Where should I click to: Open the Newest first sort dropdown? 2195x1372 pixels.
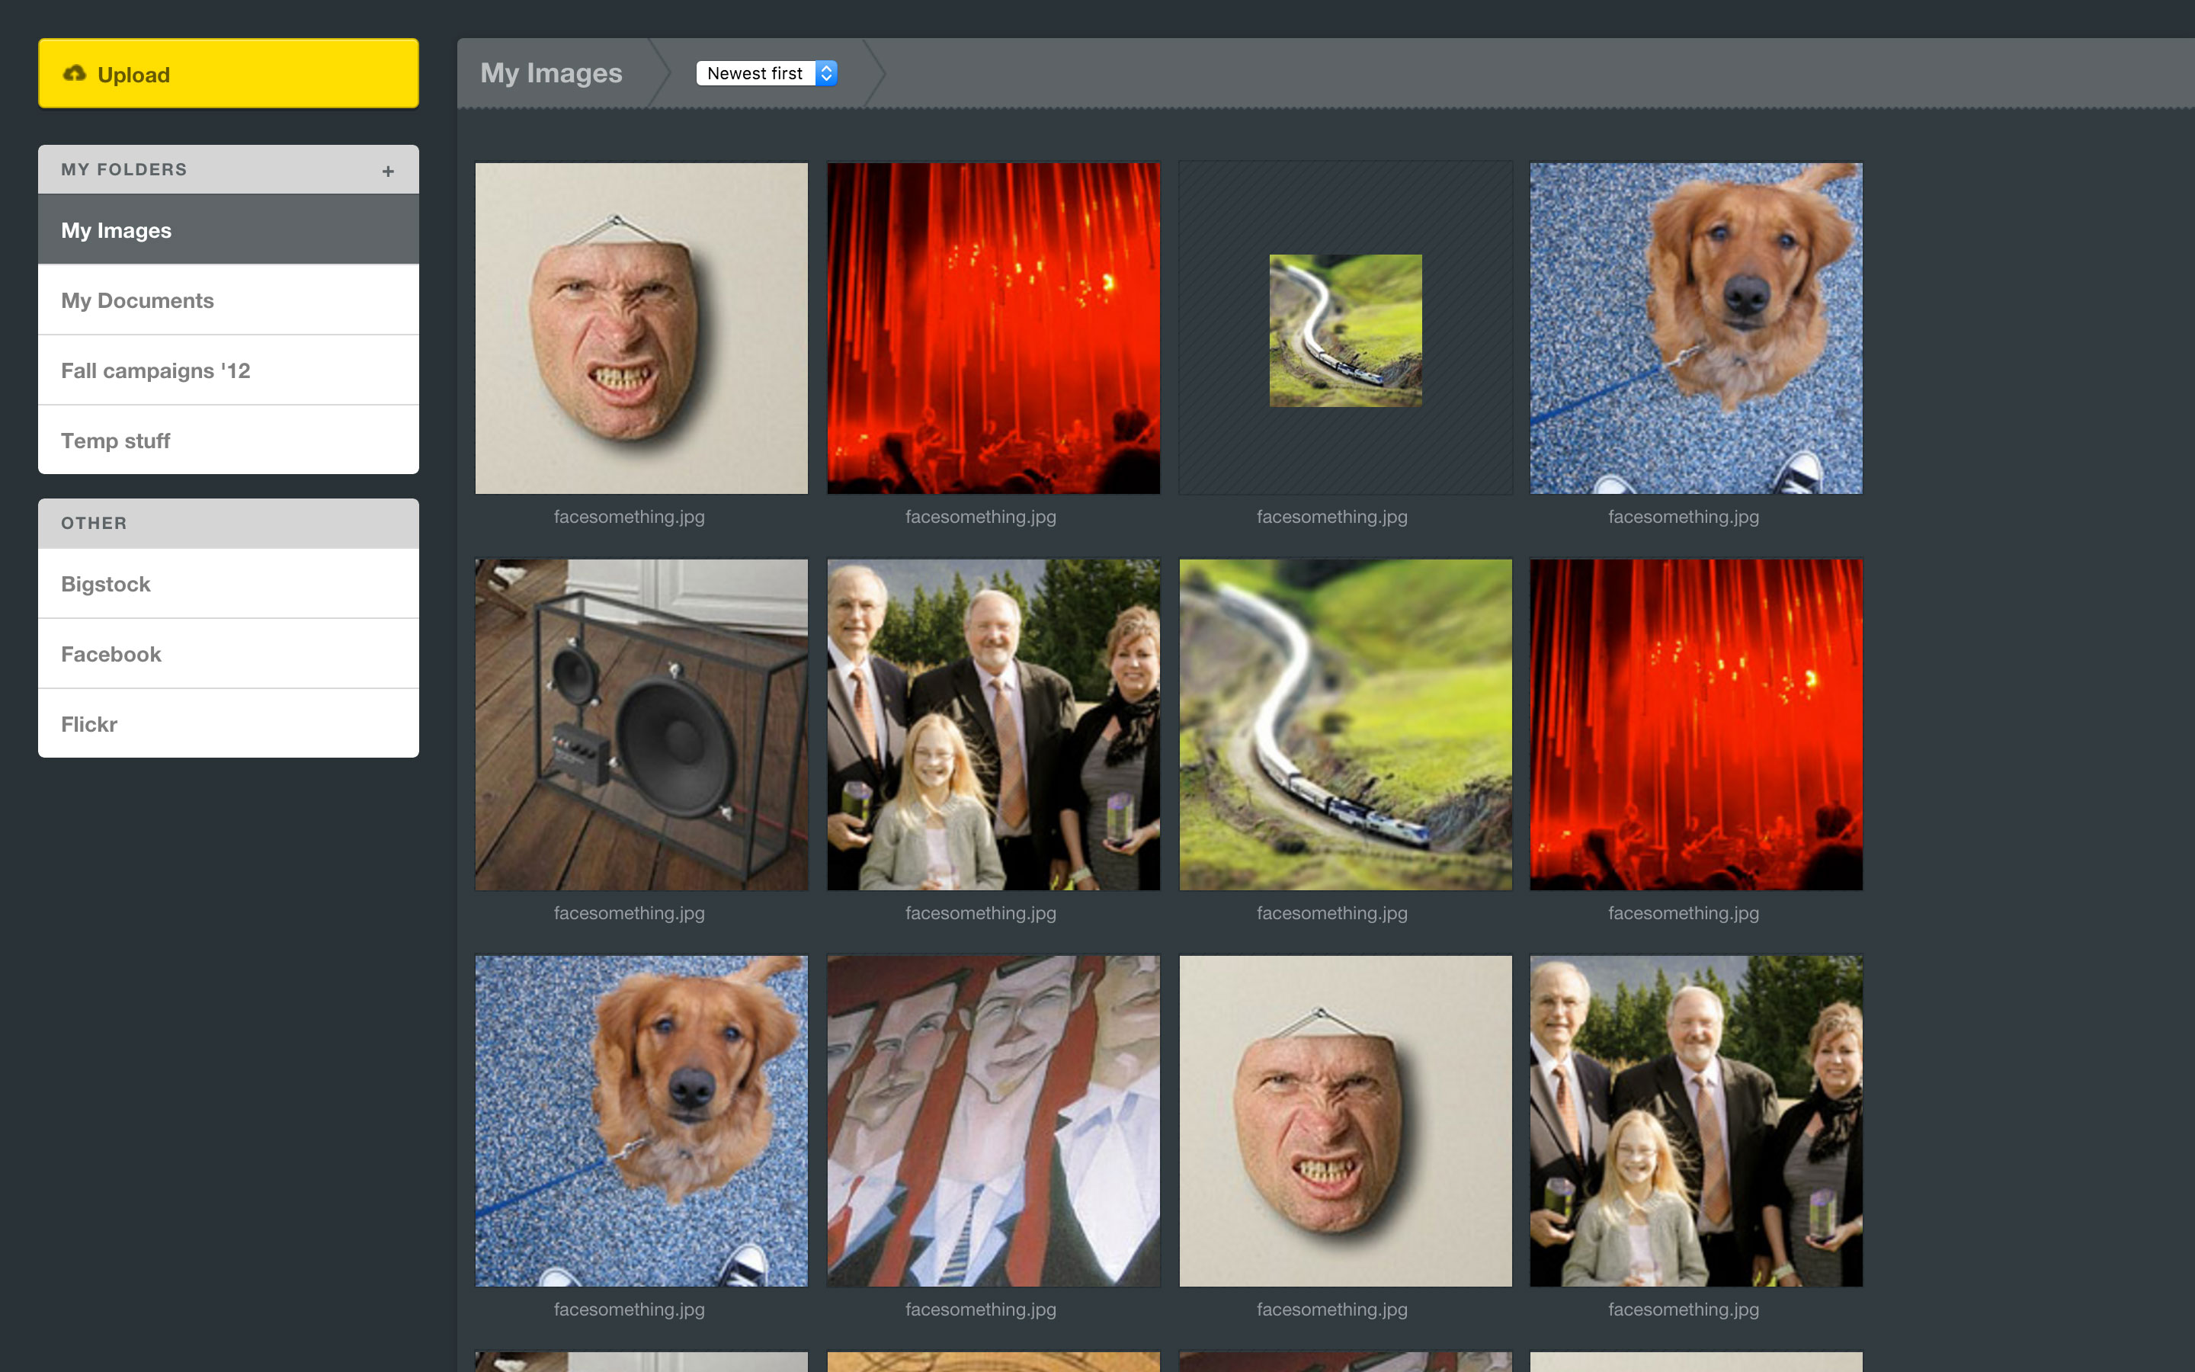(767, 73)
